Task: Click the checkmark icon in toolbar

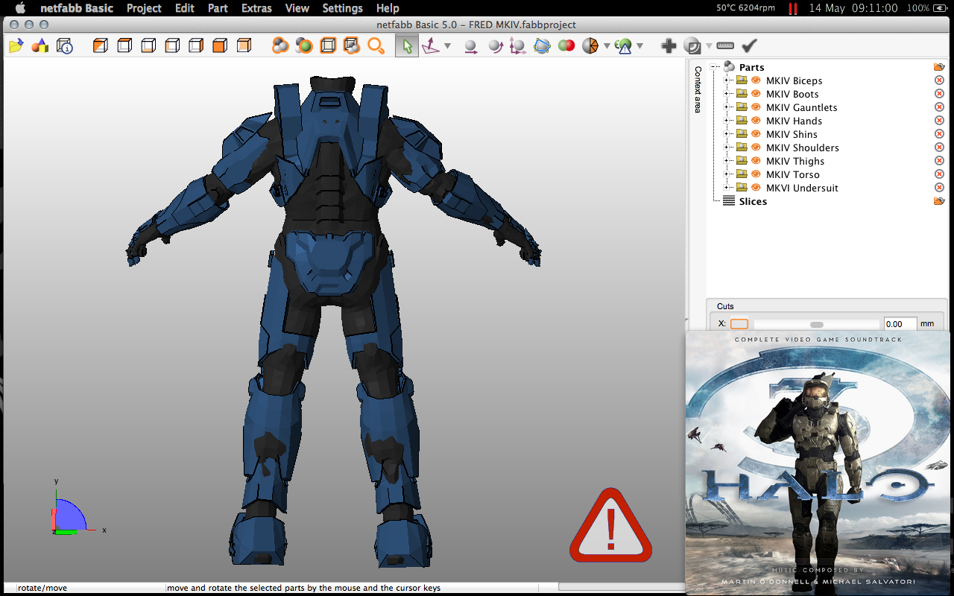Action: coord(749,46)
